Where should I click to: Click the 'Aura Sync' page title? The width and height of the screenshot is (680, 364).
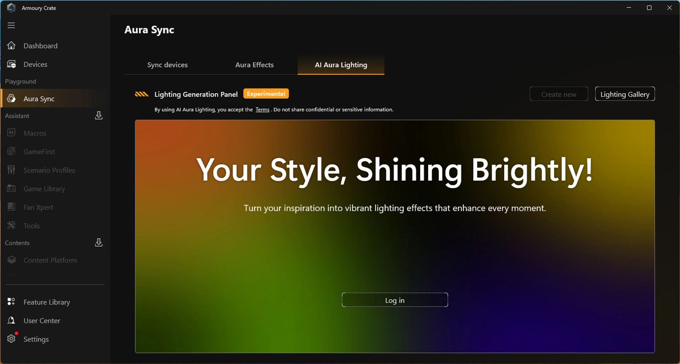[x=149, y=30]
